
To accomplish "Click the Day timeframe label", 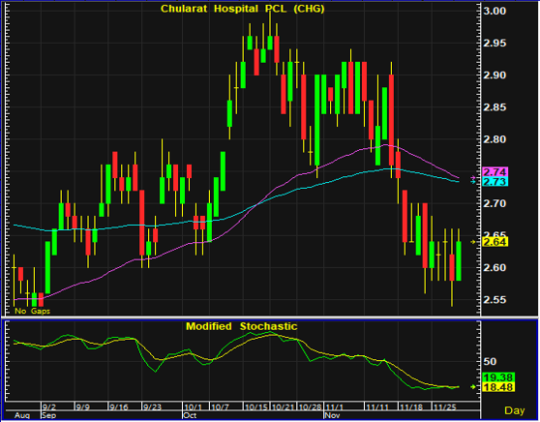I will point(515,410).
